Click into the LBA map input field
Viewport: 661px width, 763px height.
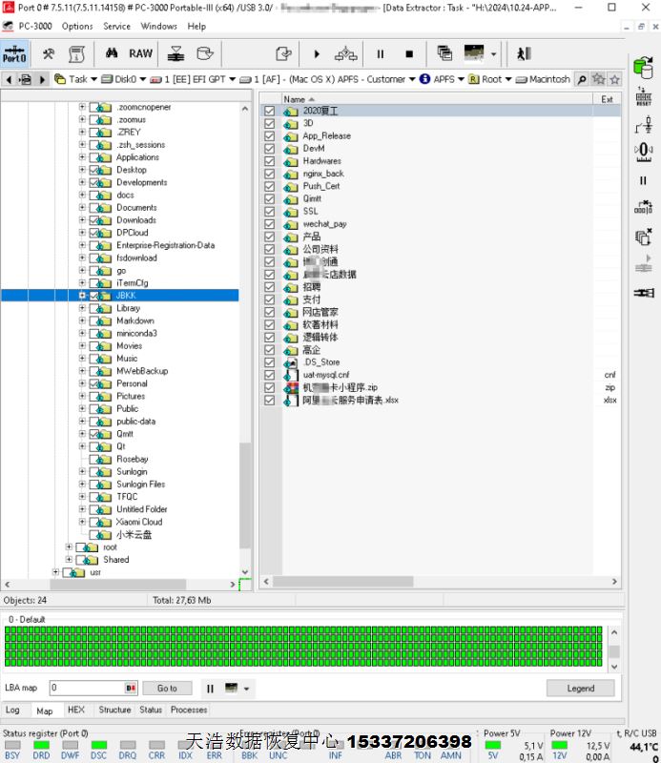(86, 688)
